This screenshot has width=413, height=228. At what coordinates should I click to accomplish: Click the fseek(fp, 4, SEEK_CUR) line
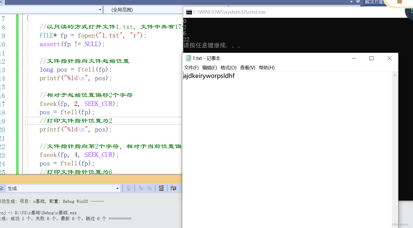tap(79, 155)
